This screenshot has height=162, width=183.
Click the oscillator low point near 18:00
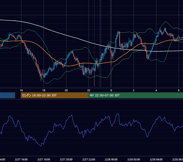click(x=41, y=146)
